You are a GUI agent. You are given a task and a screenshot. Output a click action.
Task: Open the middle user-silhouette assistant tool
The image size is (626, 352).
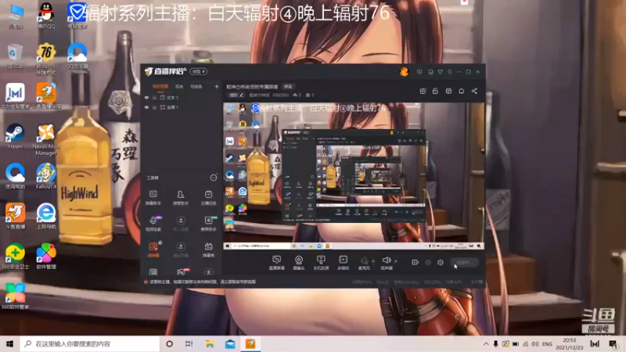[x=181, y=197]
